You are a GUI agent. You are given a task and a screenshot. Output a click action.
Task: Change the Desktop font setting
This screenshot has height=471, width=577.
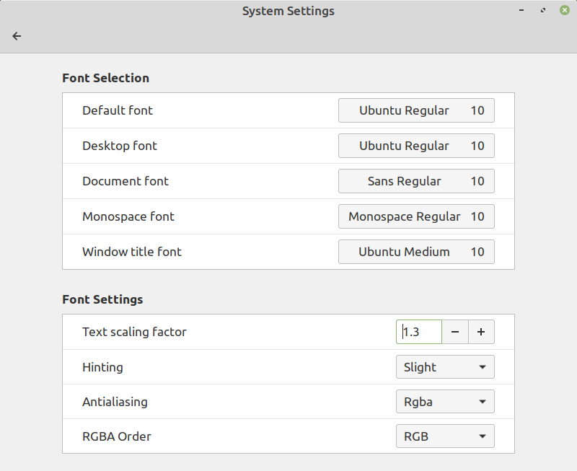pyautogui.click(x=416, y=146)
